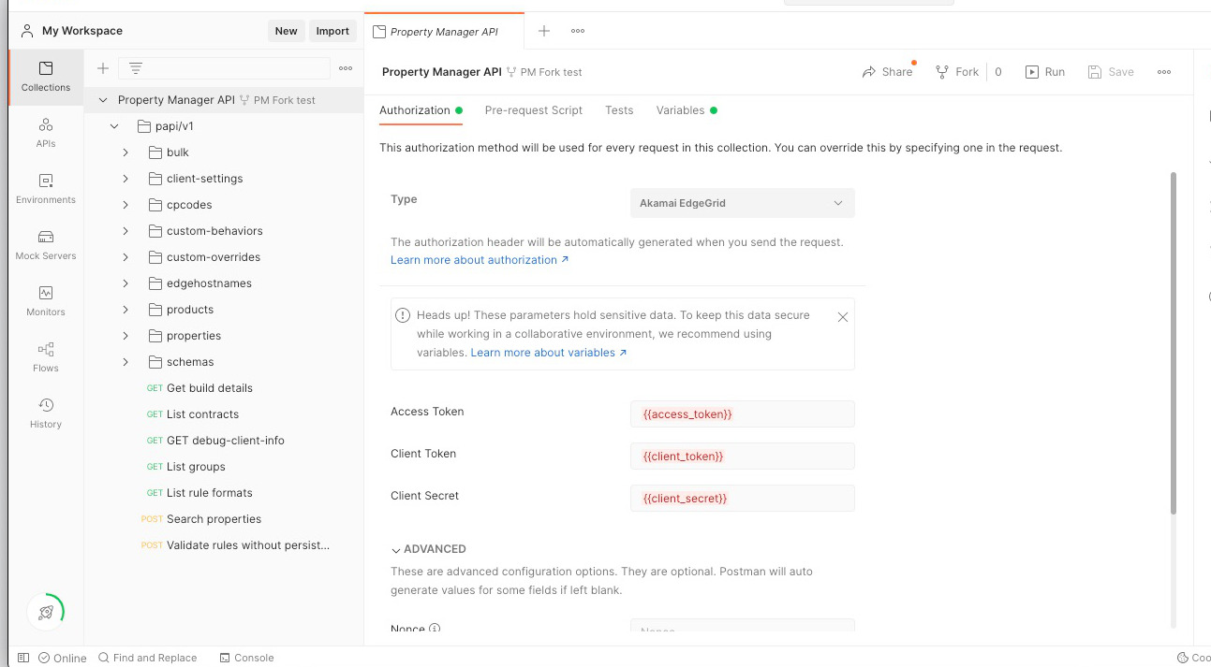Show request History panel
The image size is (1211, 667).
(x=46, y=413)
